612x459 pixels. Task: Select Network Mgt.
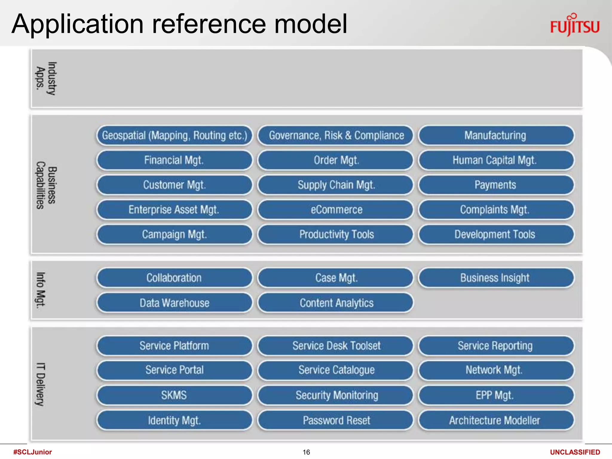tap(496, 370)
